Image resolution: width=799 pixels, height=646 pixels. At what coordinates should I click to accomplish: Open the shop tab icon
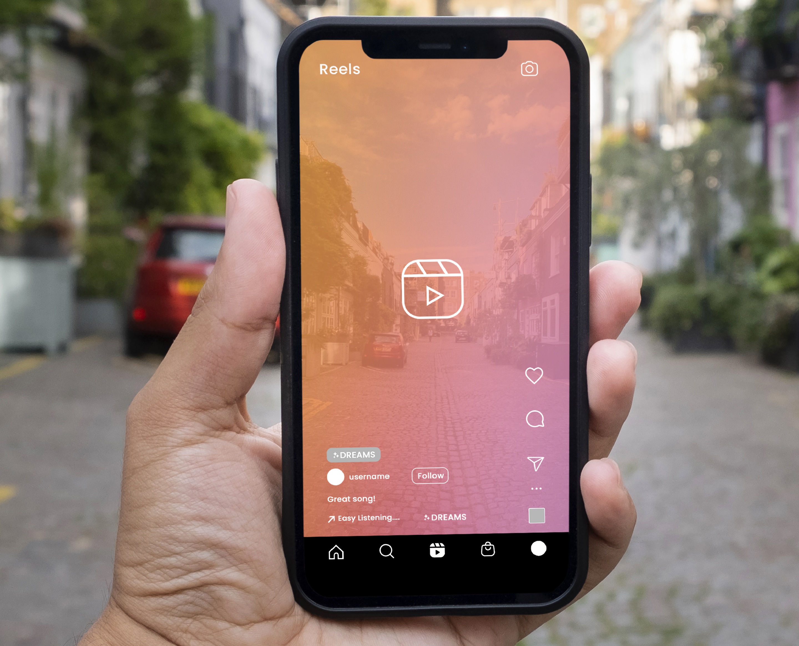click(488, 550)
